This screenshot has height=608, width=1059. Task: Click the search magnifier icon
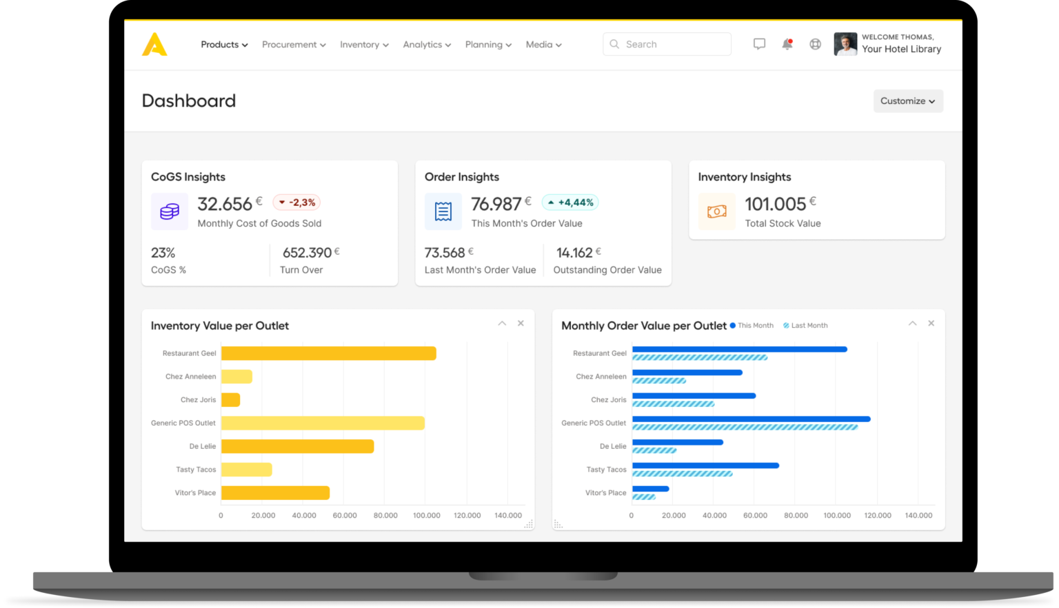pos(614,43)
